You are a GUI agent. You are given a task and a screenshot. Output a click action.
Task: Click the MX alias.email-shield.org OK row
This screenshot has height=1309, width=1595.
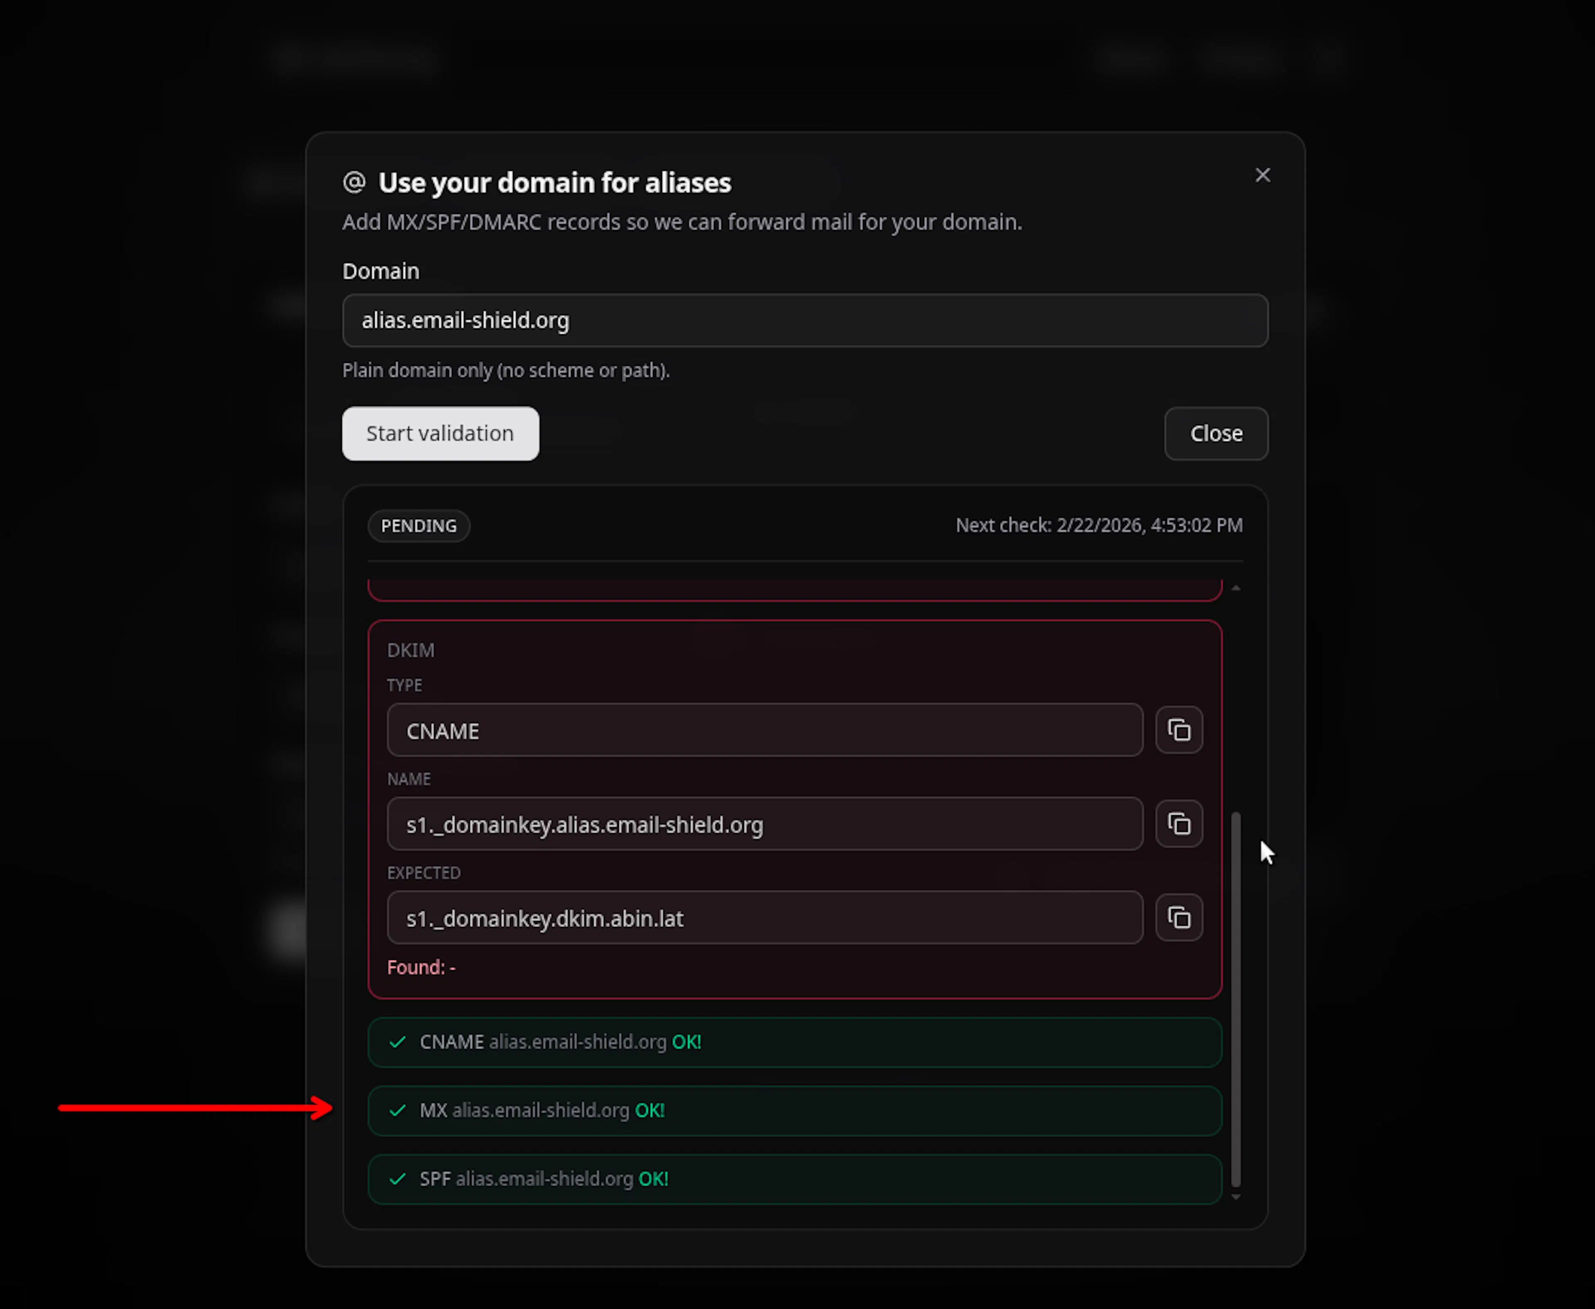tap(794, 1110)
